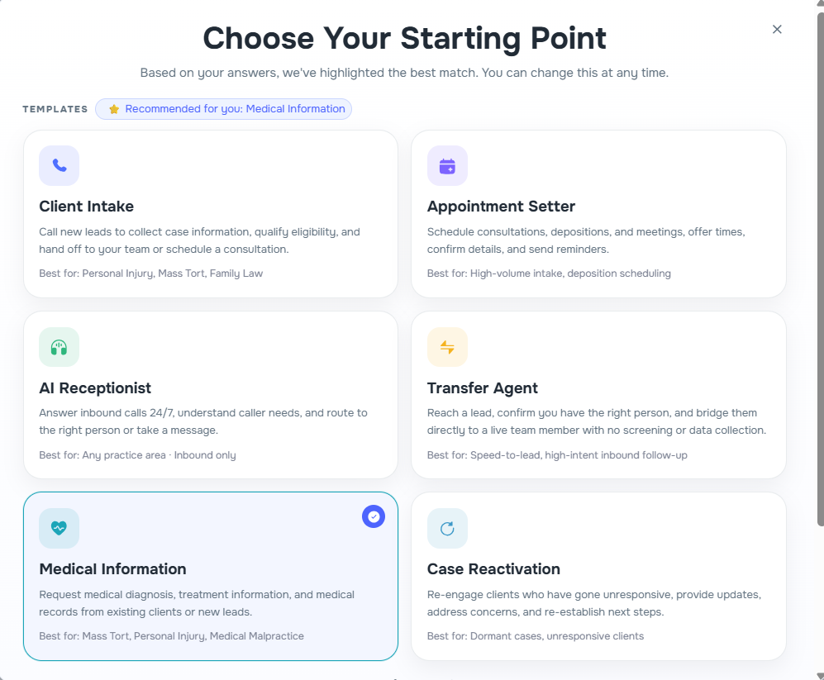This screenshot has width=824, height=680.
Task: Click the star icon in the Recommended badge
Action: [114, 109]
